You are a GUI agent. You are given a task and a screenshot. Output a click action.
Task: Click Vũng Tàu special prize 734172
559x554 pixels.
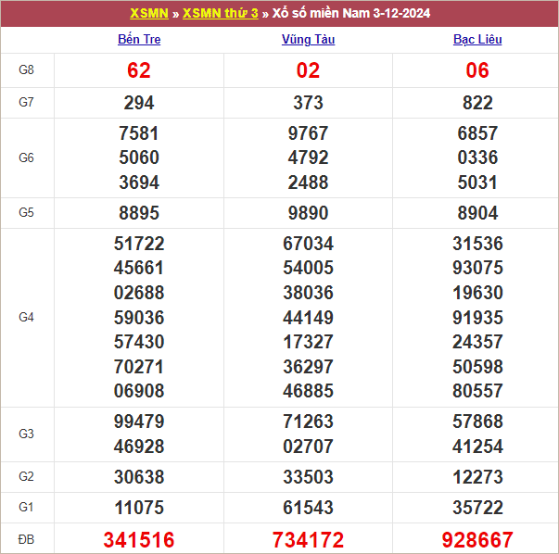(x=308, y=540)
